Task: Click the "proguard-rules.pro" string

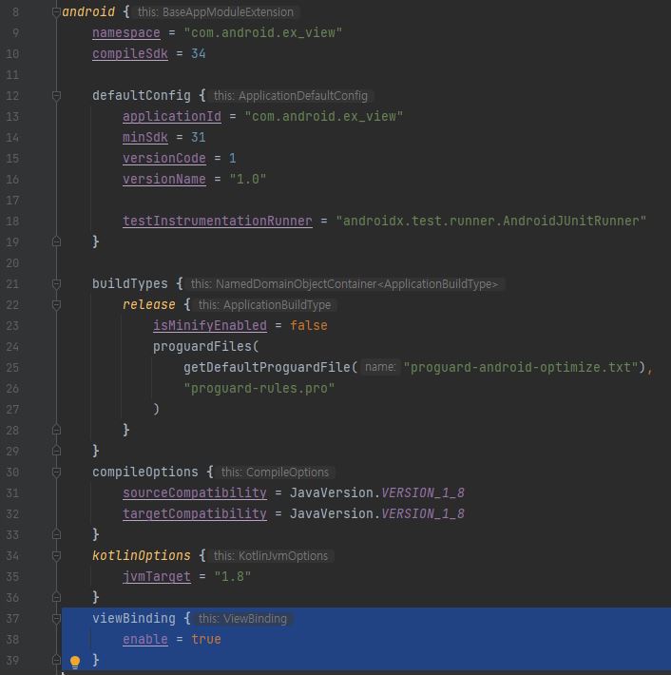Action: [x=259, y=388]
